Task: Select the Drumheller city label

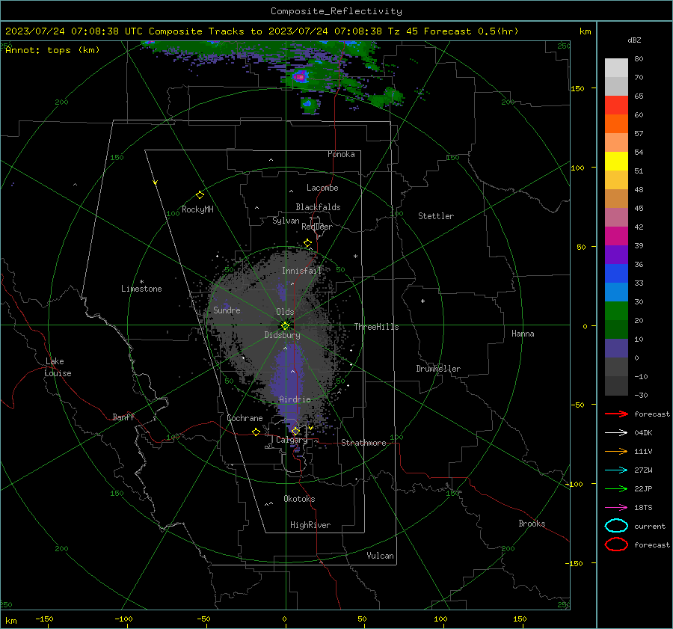Action: coord(438,369)
